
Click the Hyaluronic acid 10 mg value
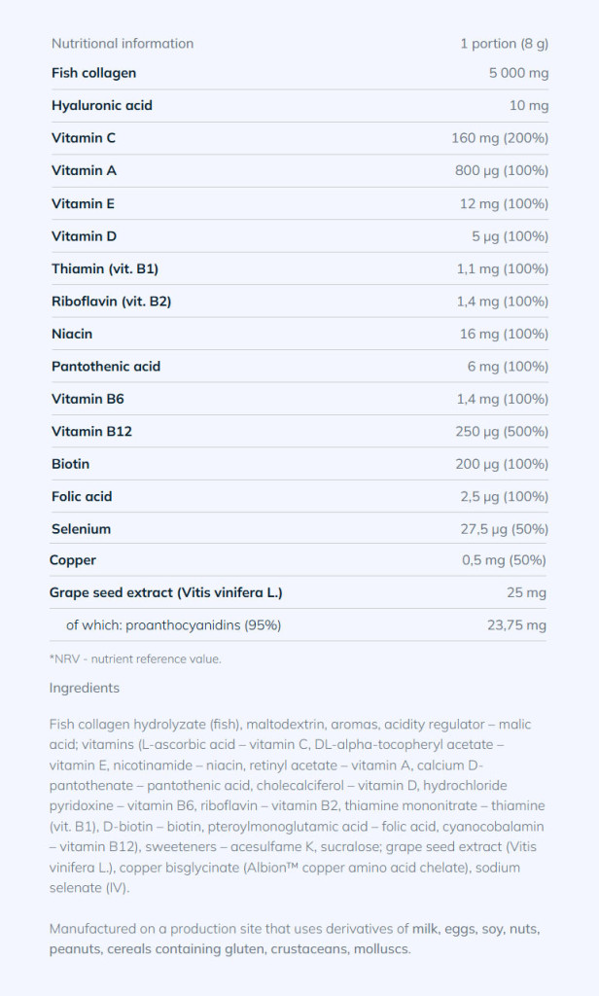click(x=529, y=106)
